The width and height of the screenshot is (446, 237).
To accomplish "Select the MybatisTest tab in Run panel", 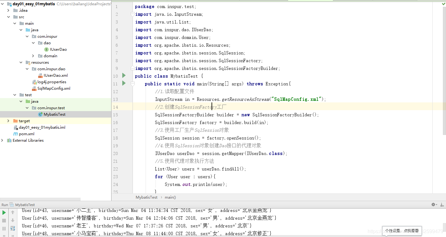I will pyautogui.click(x=22, y=205).
